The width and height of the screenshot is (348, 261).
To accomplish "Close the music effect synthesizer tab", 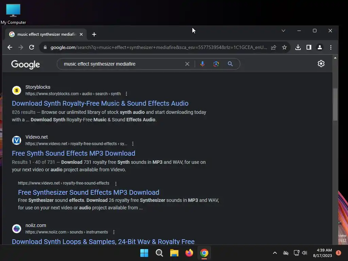I will point(81,34).
